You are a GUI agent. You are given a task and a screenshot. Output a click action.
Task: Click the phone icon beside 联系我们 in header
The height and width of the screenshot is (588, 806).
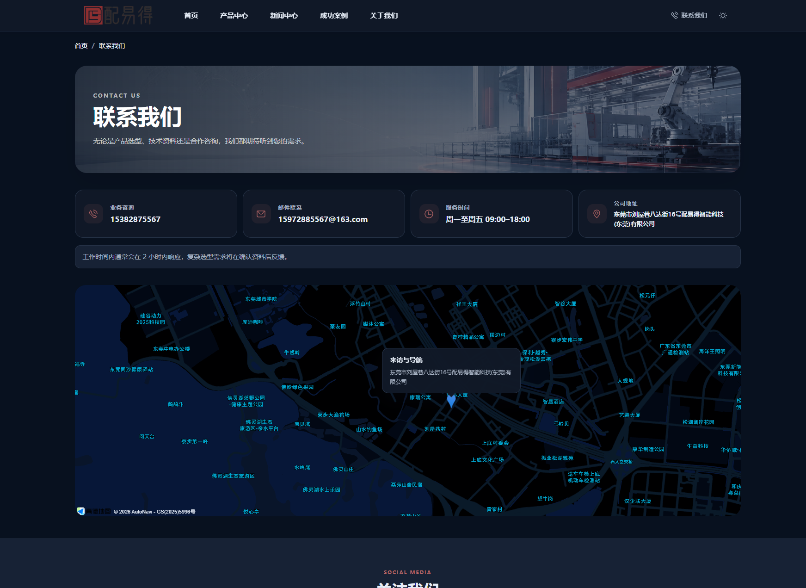[x=675, y=15]
